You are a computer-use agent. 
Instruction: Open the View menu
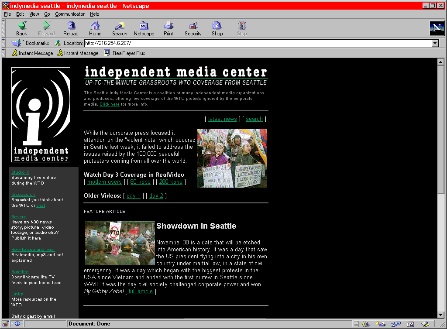click(34, 14)
